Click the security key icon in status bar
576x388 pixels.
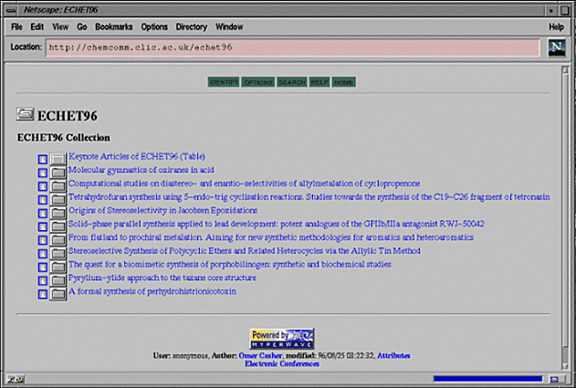12,379
